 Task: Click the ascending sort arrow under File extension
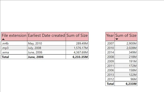(3, 39)
